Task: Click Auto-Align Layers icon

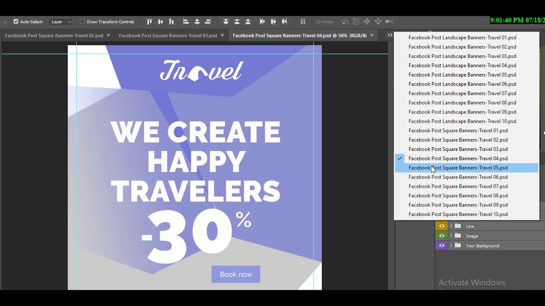Action: pos(303,22)
